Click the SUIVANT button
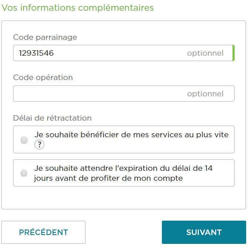This screenshot has width=248, height=252. pyautogui.click(x=204, y=232)
